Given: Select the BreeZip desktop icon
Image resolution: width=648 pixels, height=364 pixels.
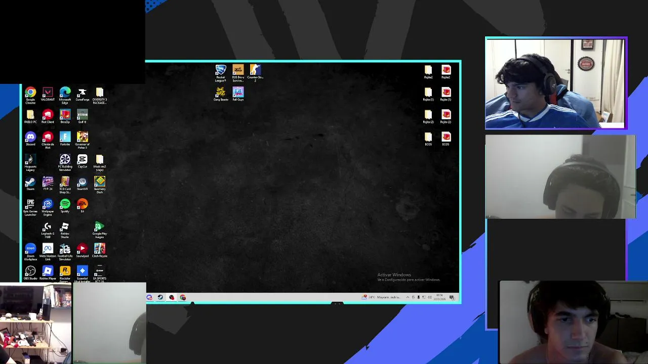Looking at the screenshot, I should click(65, 117).
